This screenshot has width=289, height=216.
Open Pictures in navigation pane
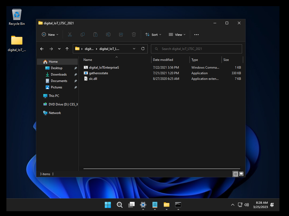click(x=56, y=87)
